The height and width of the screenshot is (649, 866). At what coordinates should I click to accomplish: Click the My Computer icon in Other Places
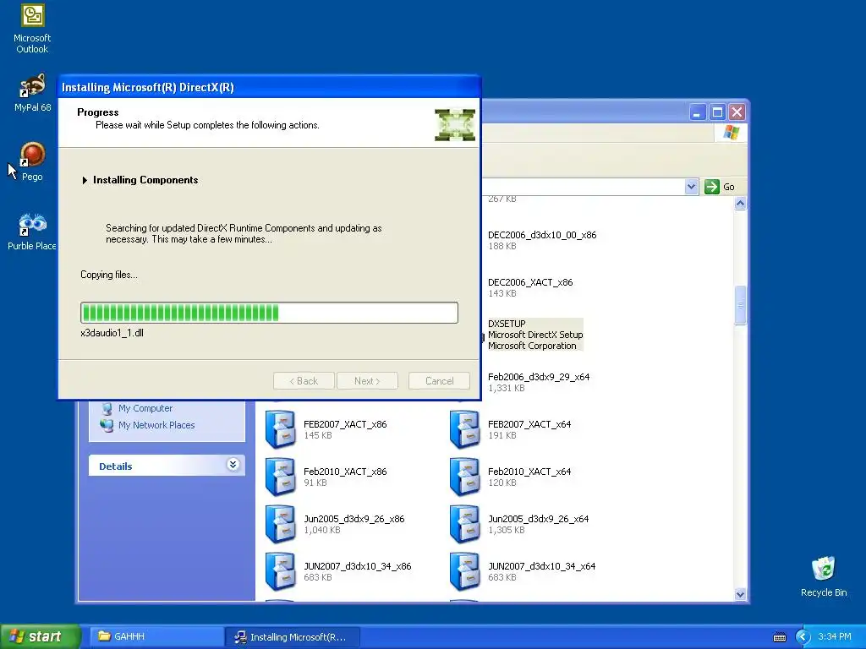(107, 408)
